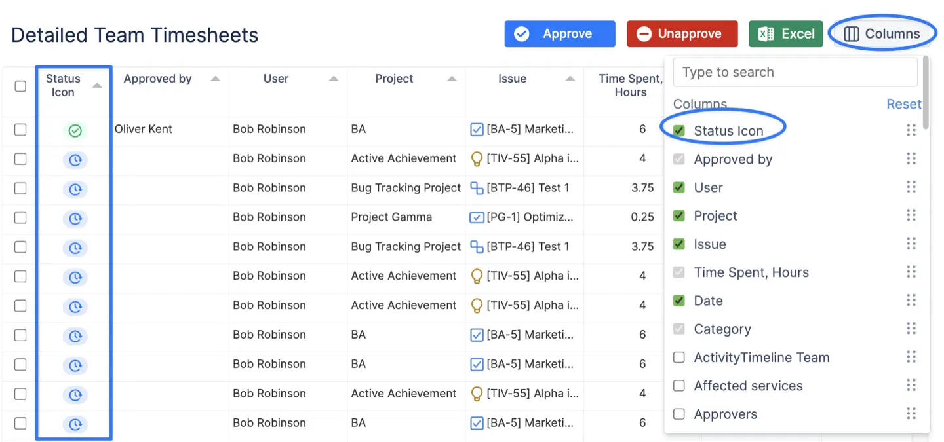Sort using the Issue column arrow
This screenshot has height=442, width=944.
[x=570, y=78]
